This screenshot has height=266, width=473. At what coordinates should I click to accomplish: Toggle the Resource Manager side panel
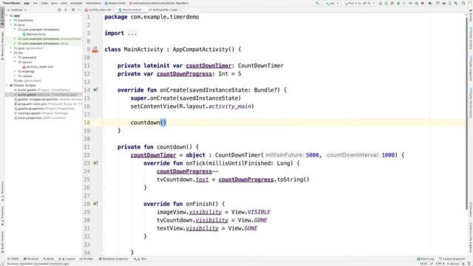pyautogui.click(x=2, y=45)
